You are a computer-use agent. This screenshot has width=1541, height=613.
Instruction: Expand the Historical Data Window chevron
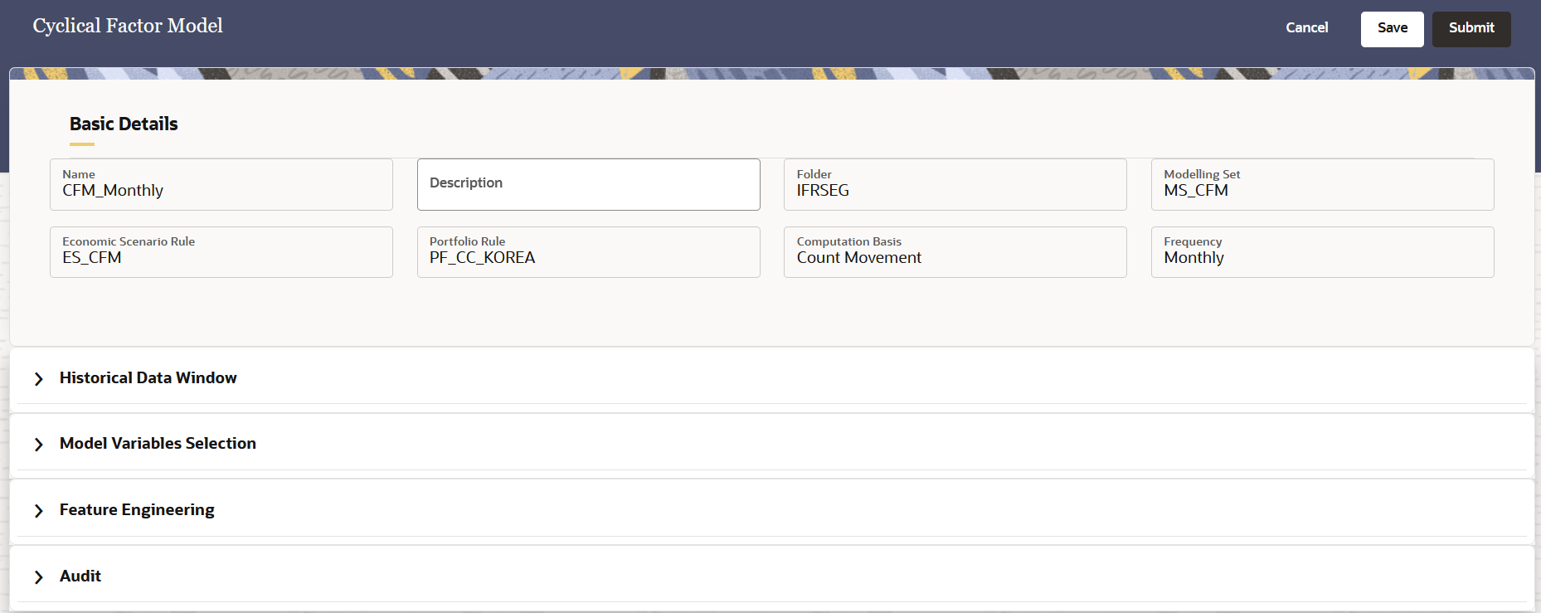pyautogui.click(x=38, y=379)
